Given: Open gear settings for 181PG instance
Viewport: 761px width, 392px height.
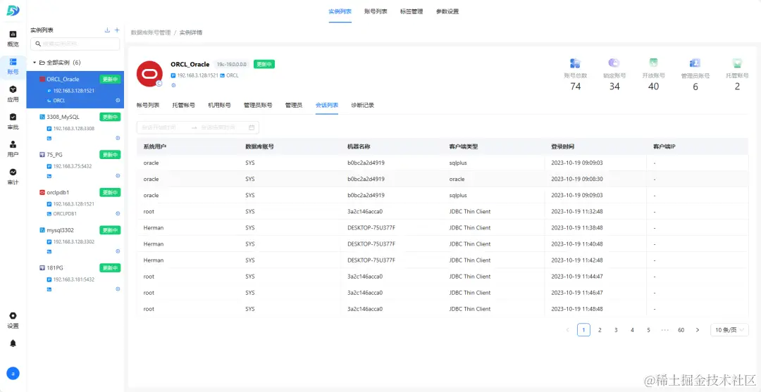Looking at the screenshot, I should [118, 289].
